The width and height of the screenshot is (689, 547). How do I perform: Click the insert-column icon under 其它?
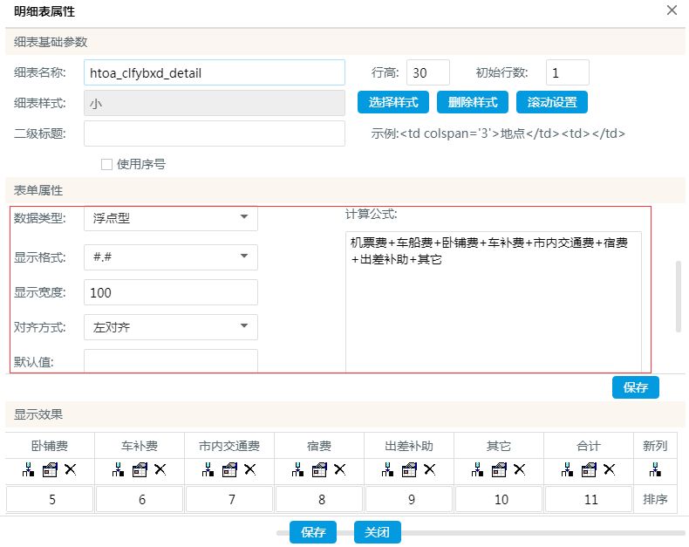pyautogui.click(x=477, y=469)
